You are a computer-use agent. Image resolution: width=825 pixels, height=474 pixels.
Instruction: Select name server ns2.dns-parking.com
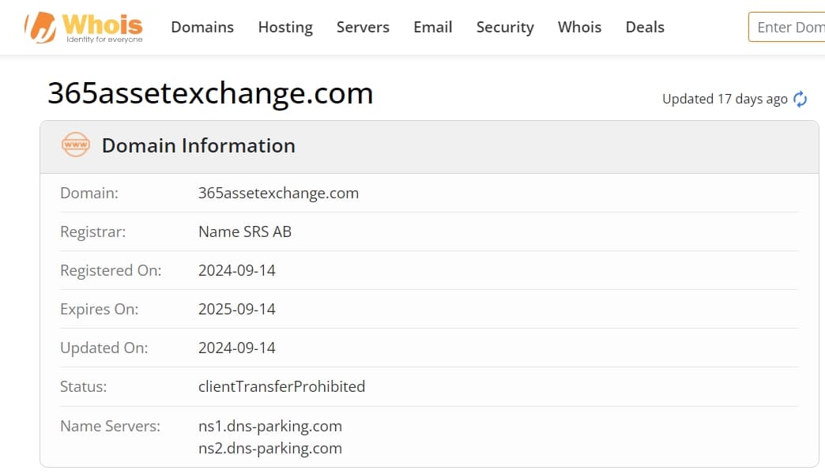point(270,448)
